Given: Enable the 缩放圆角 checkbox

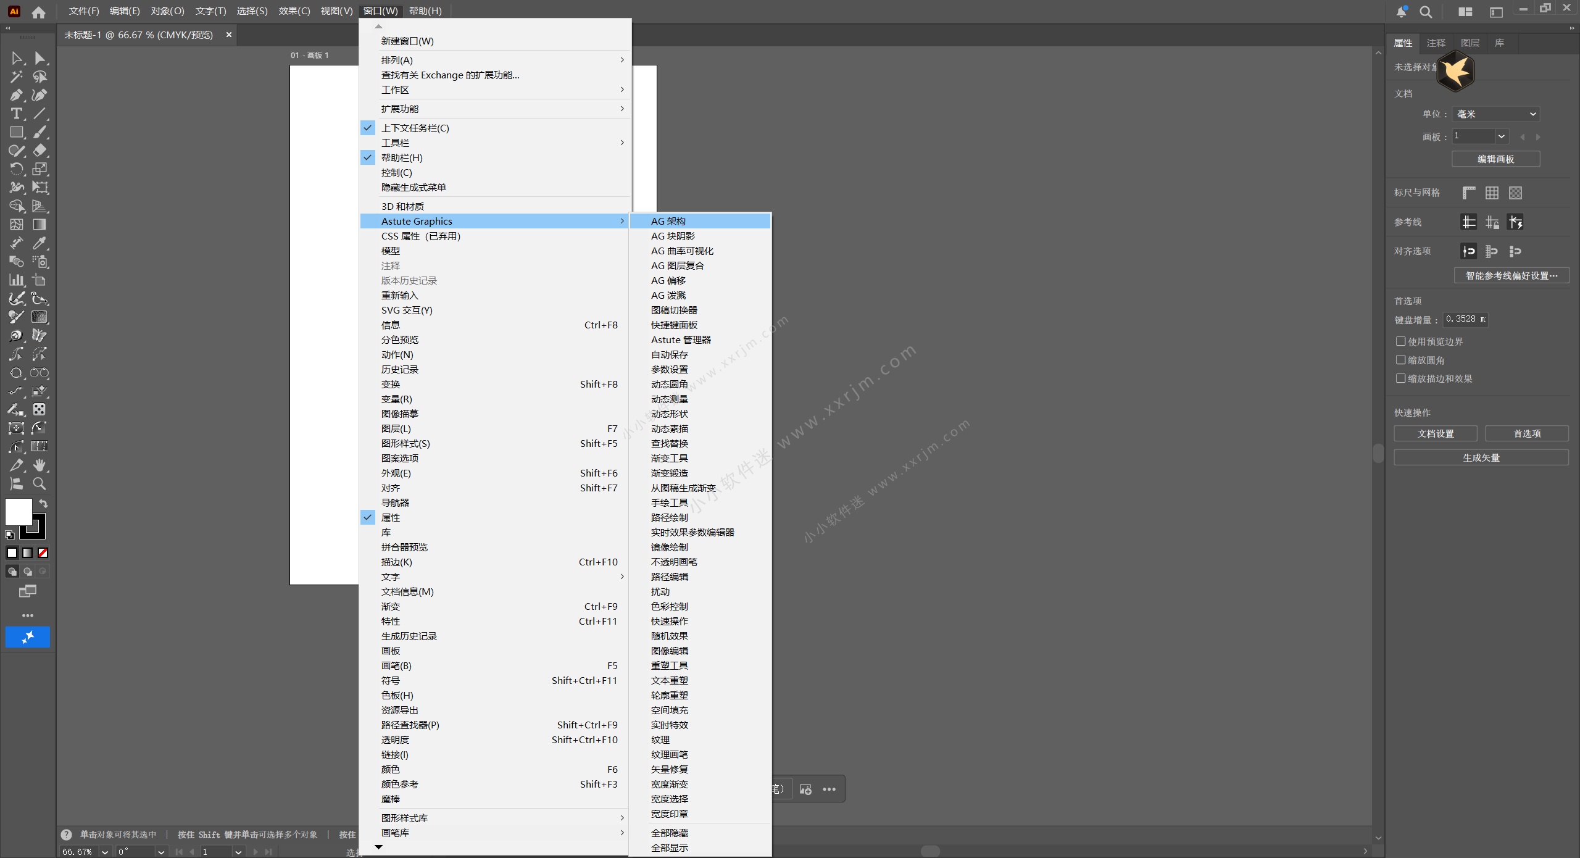Looking at the screenshot, I should (x=1401, y=360).
